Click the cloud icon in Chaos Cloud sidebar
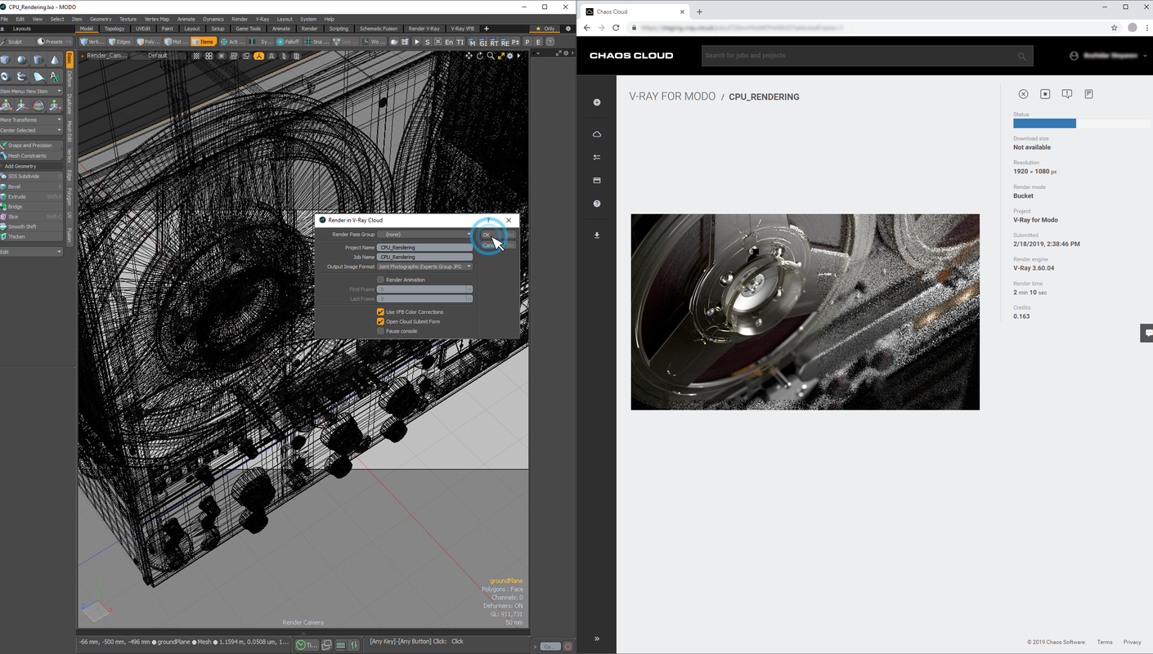This screenshot has height=654, width=1153. pos(597,134)
